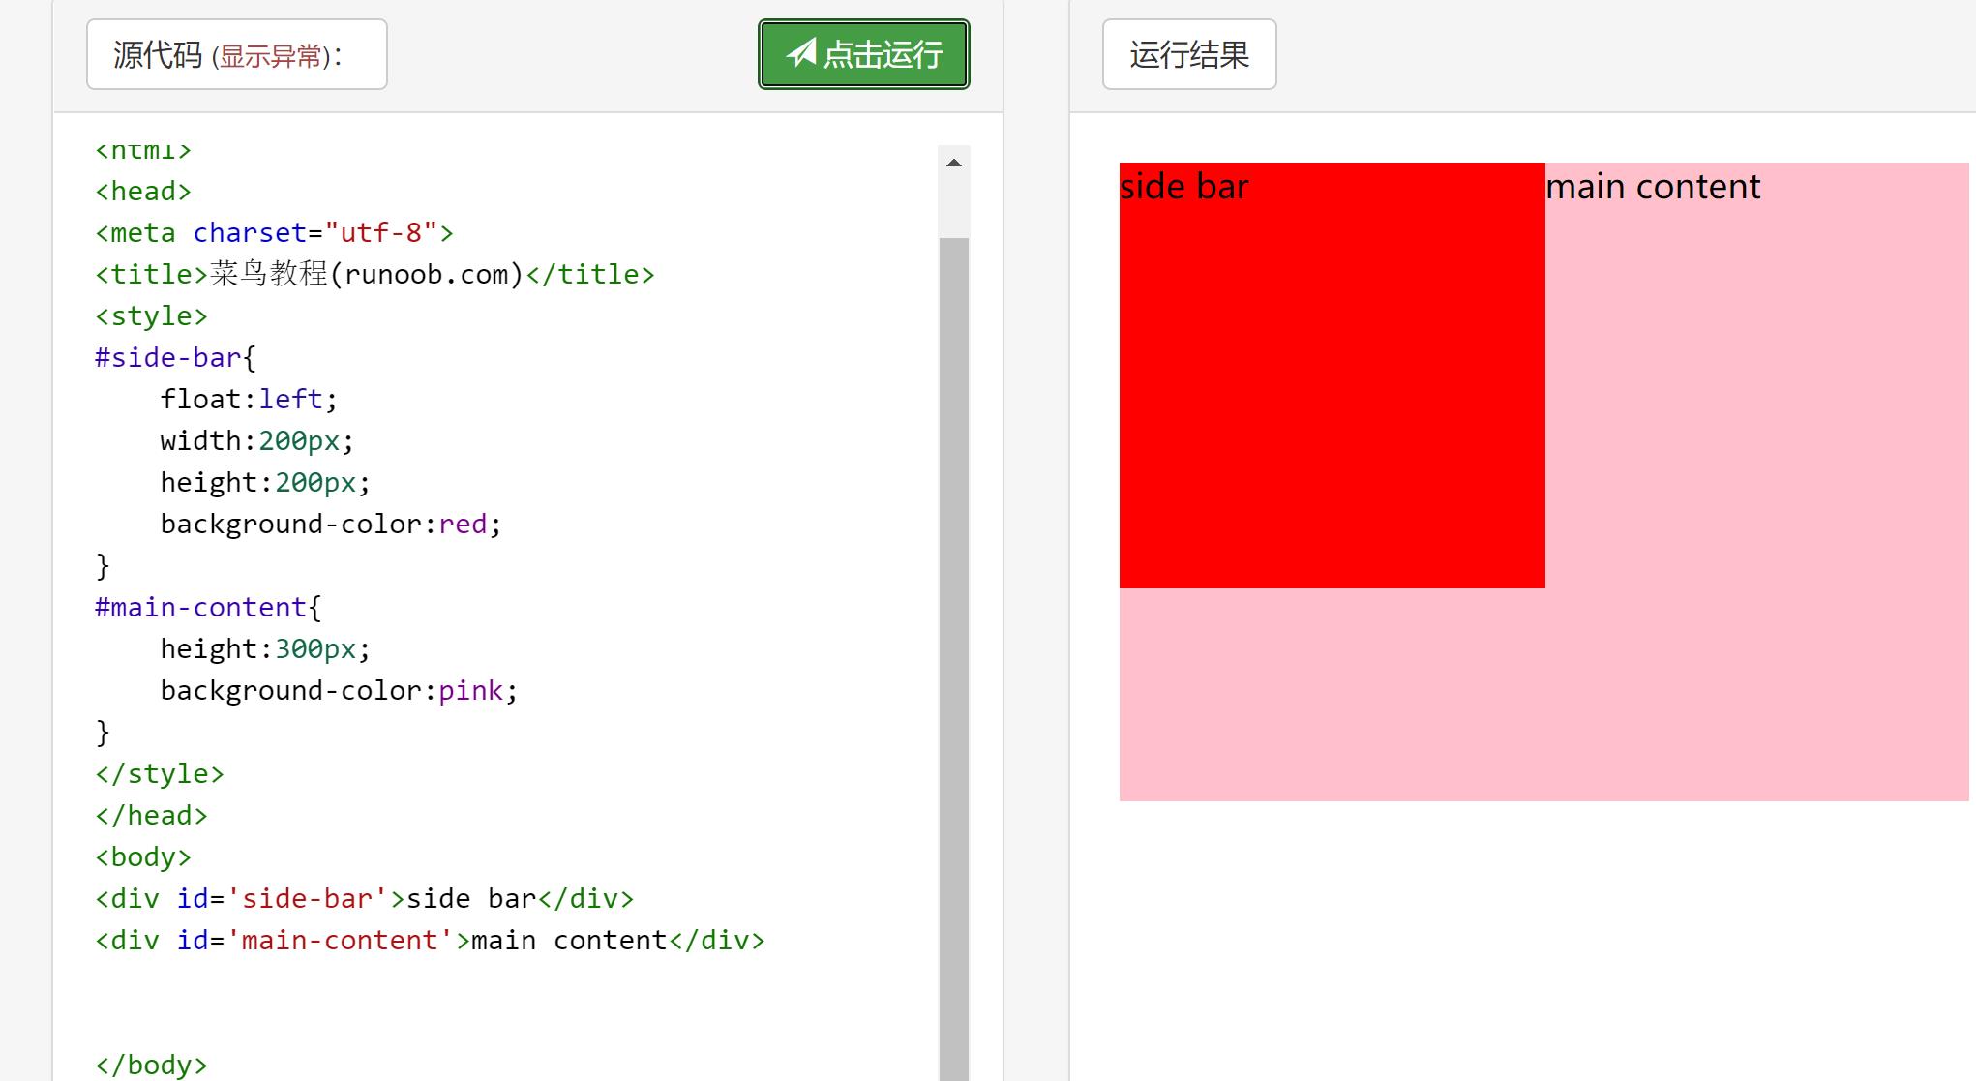Click the paper plane icon on run button
This screenshot has height=1081, width=1976.
pyautogui.click(x=801, y=52)
